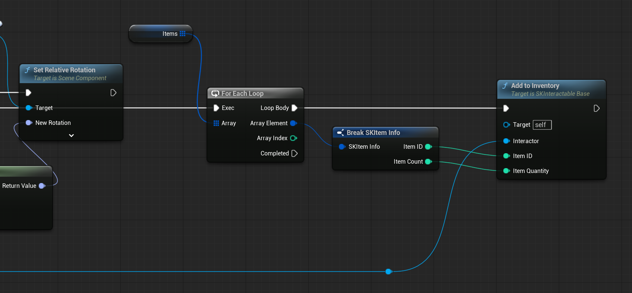Click the reroute node on the blue wire
This screenshot has width=632, height=293.
[x=389, y=271]
